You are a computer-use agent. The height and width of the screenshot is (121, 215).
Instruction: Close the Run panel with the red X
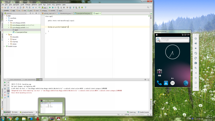click(x=5, y=95)
